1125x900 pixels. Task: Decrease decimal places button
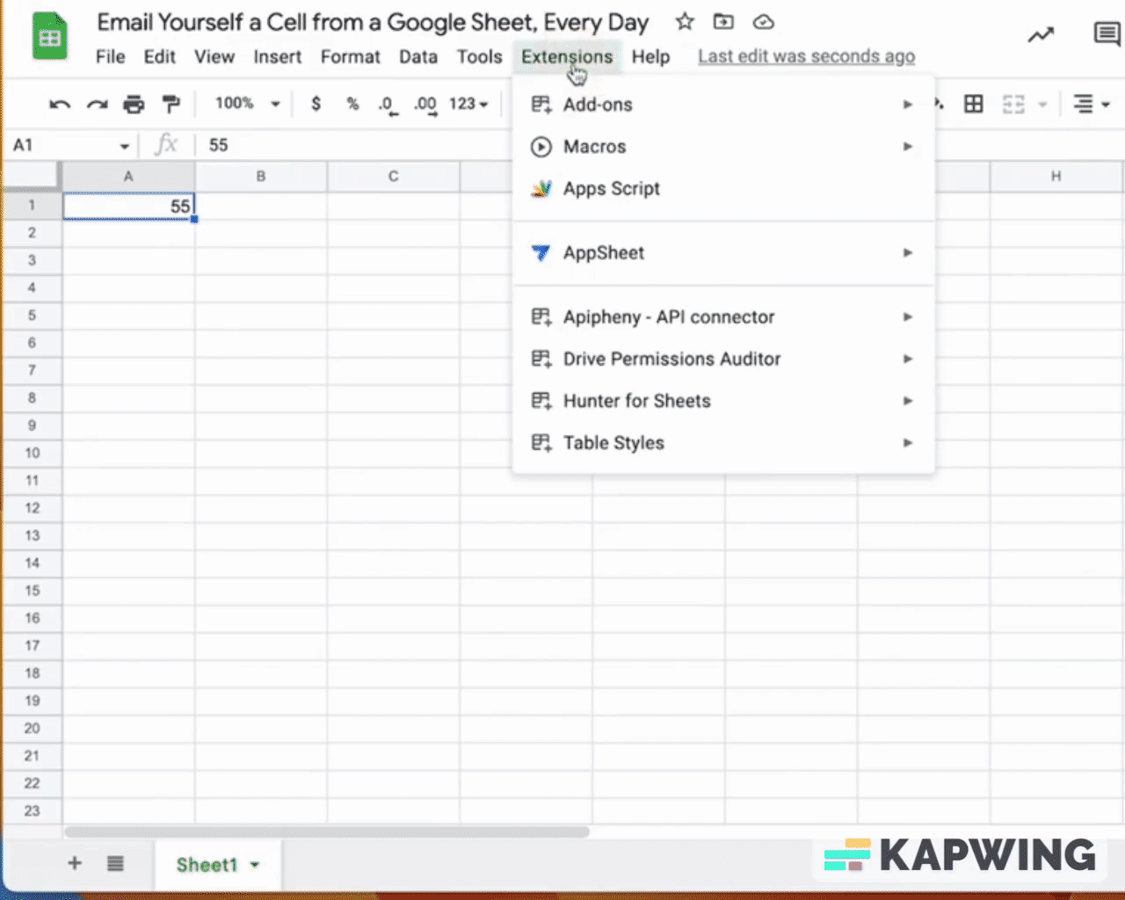click(388, 105)
